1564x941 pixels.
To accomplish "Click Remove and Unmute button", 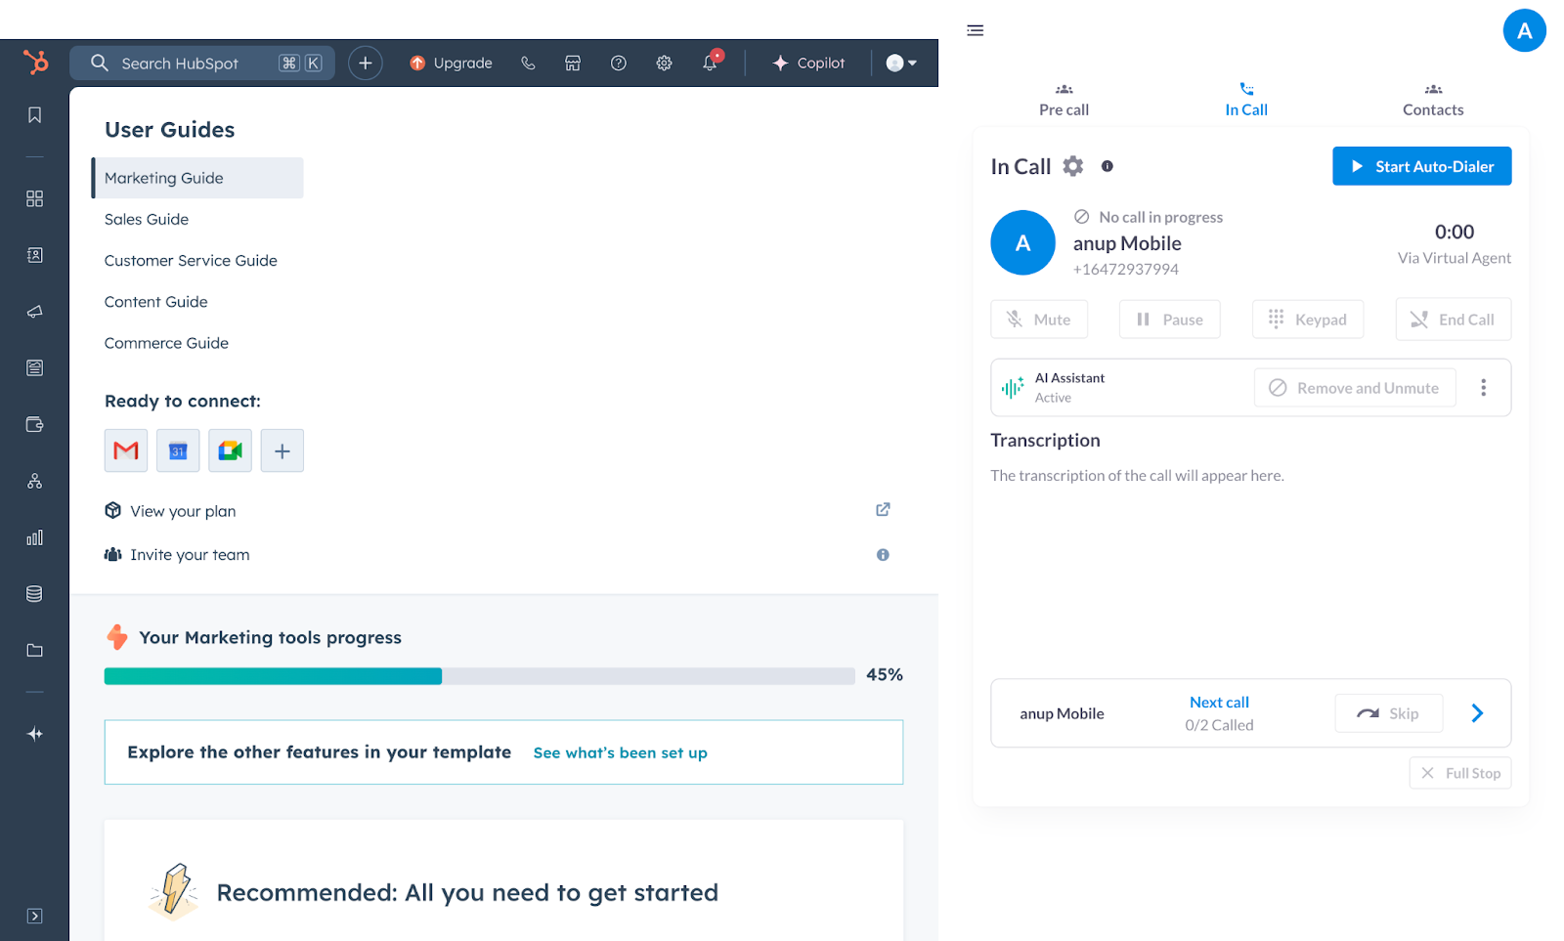I will [1355, 388].
